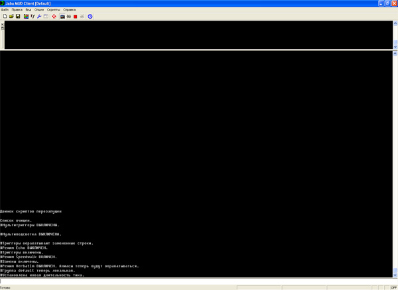
Task: Open the colorful palette settings icon
Action: point(26,17)
